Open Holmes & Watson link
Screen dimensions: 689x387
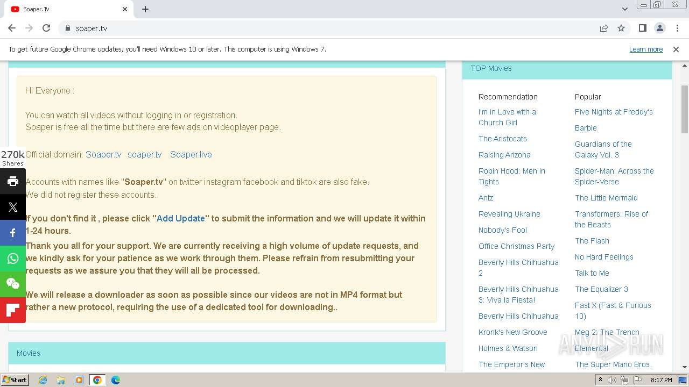click(x=508, y=348)
